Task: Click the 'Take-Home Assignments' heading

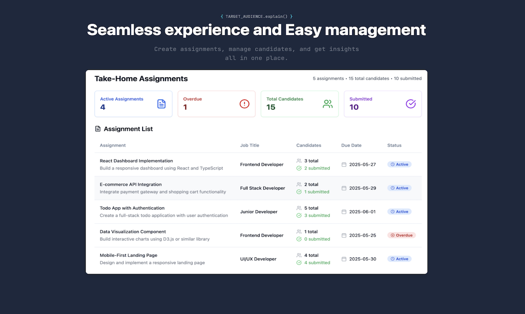Action: coord(141,78)
